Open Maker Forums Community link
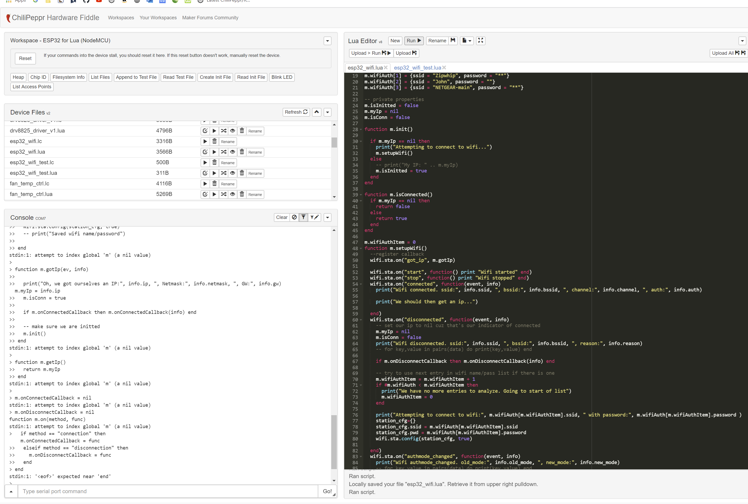748x504 pixels. pyautogui.click(x=210, y=18)
